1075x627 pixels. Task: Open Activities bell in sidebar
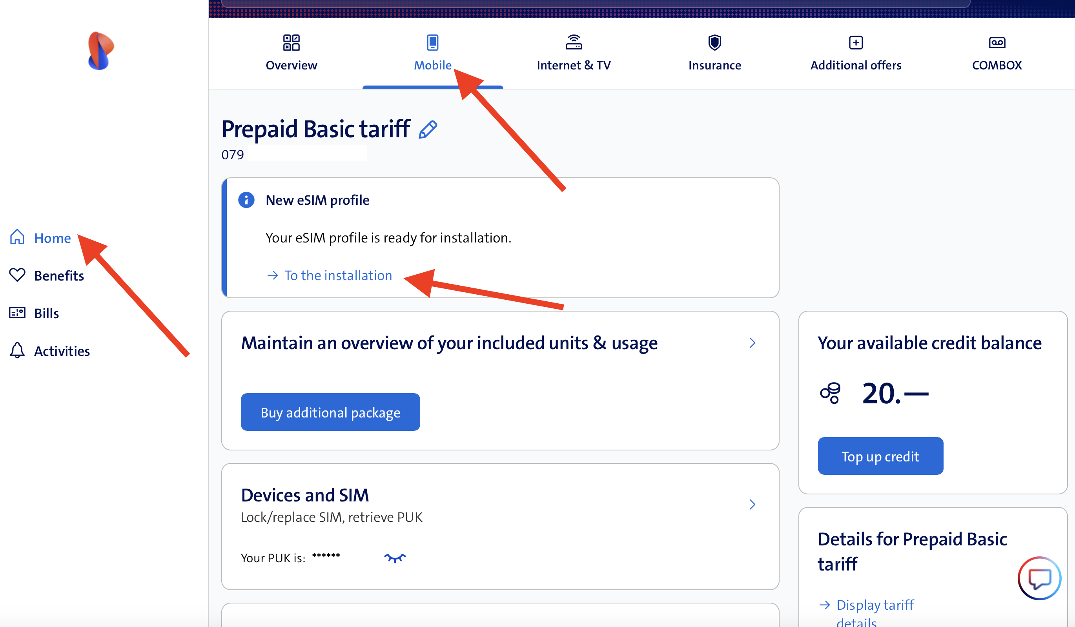18,351
